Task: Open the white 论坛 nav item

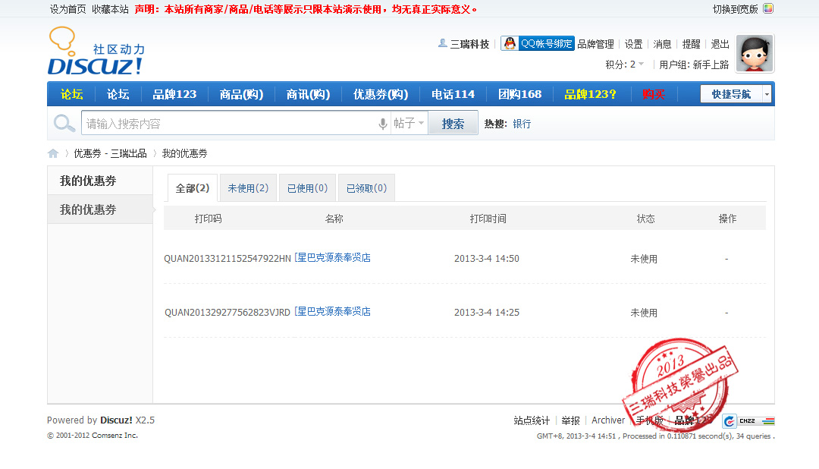Action: (x=118, y=94)
